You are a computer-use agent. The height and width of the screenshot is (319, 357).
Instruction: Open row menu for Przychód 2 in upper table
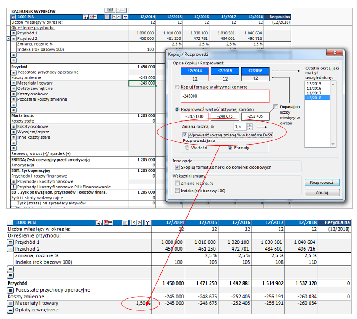click(13, 38)
